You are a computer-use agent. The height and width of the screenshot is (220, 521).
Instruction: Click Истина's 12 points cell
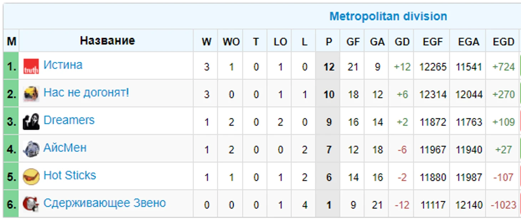pyautogui.click(x=329, y=66)
